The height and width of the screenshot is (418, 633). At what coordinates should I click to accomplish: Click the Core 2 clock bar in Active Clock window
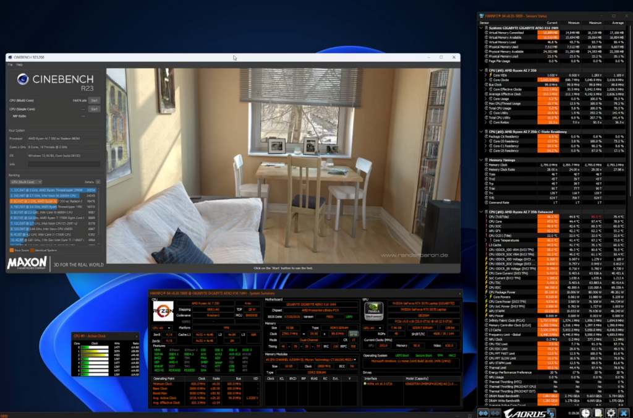(x=95, y=355)
